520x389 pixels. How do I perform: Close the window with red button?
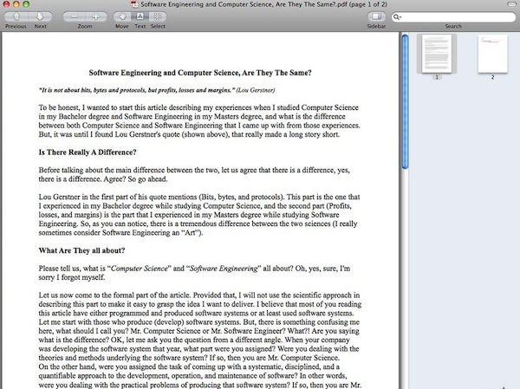click(x=6, y=4)
